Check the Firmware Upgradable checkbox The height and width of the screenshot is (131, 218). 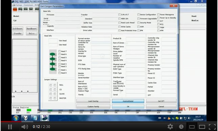click(138, 19)
